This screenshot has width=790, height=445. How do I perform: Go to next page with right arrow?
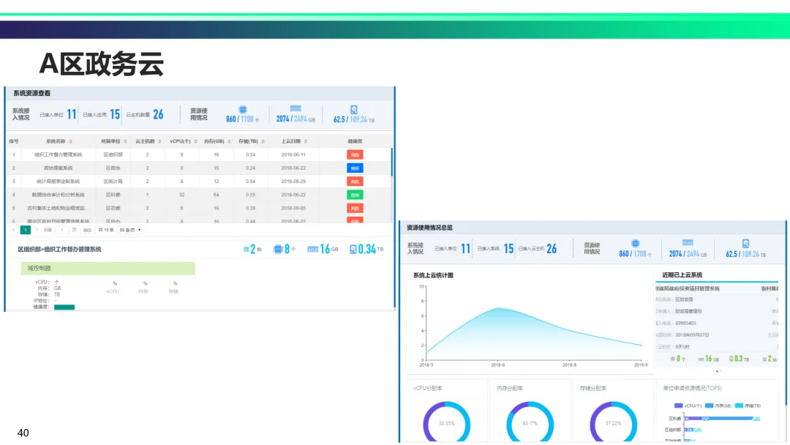pos(37,230)
